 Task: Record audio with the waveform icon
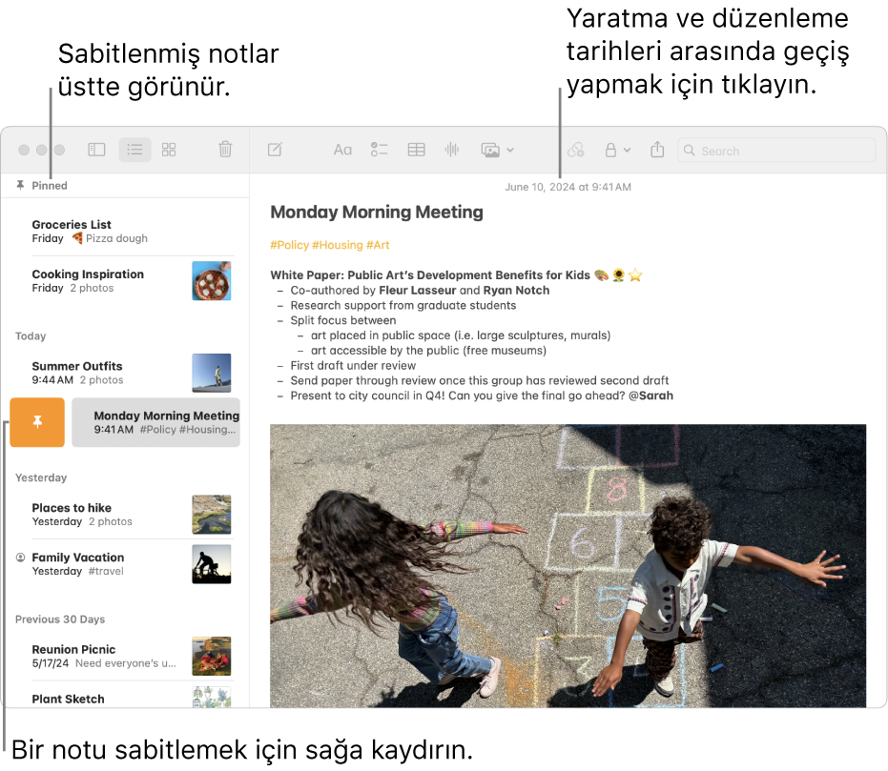(x=452, y=150)
